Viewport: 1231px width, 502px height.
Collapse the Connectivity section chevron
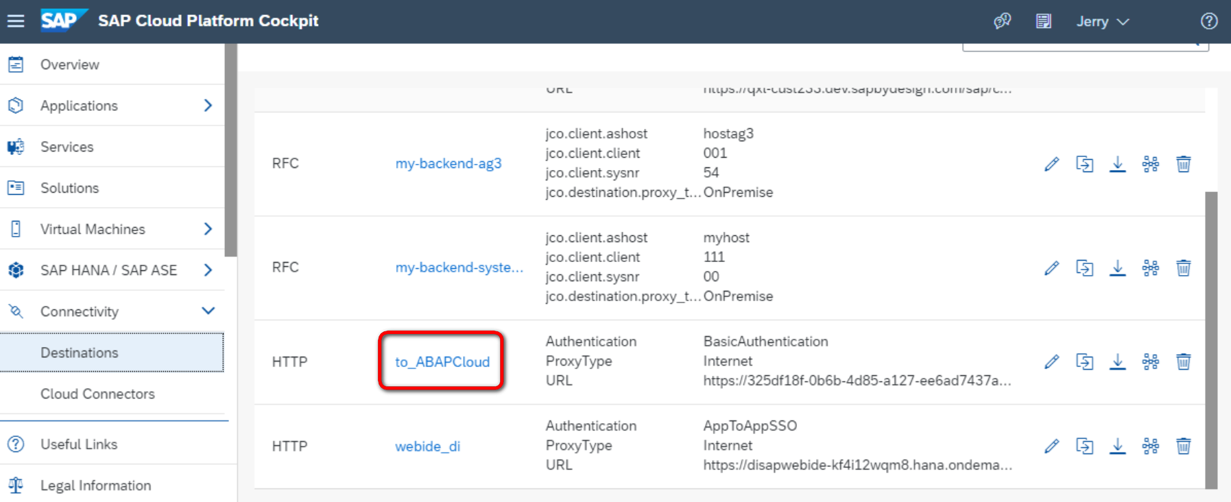point(208,311)
